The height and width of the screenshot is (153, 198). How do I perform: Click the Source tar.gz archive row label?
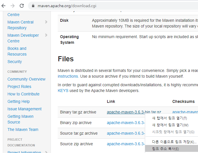click(x=79, y=133)
